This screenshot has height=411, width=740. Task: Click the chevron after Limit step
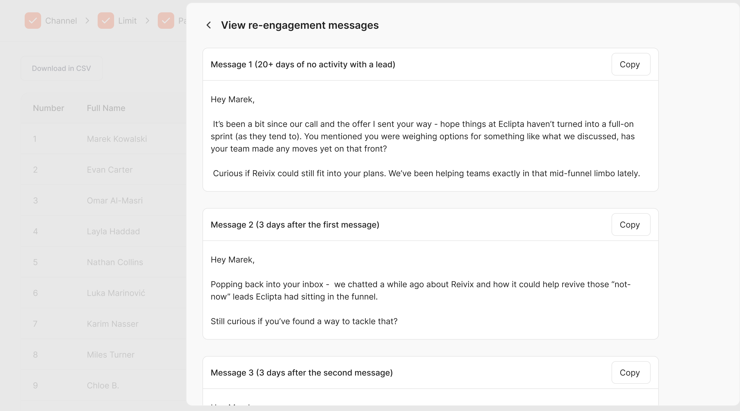(147, 21)
